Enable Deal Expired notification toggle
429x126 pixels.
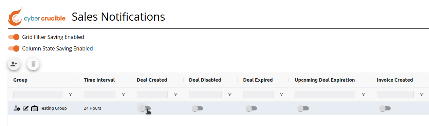pyautogui.click(x=251, y=108)
